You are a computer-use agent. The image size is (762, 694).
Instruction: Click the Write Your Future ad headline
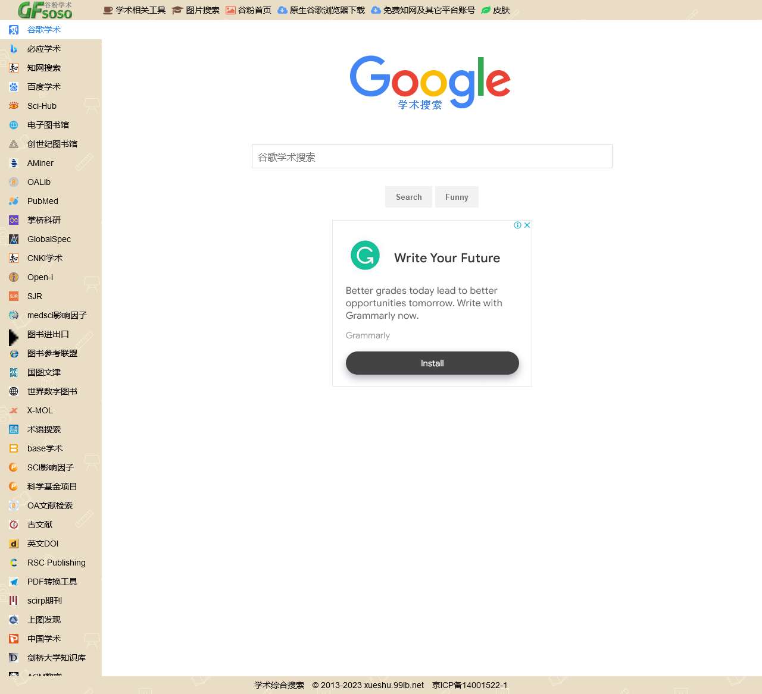(447, 258)
